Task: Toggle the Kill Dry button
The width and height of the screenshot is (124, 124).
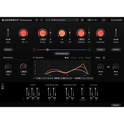Action: (x=8, y=50)
